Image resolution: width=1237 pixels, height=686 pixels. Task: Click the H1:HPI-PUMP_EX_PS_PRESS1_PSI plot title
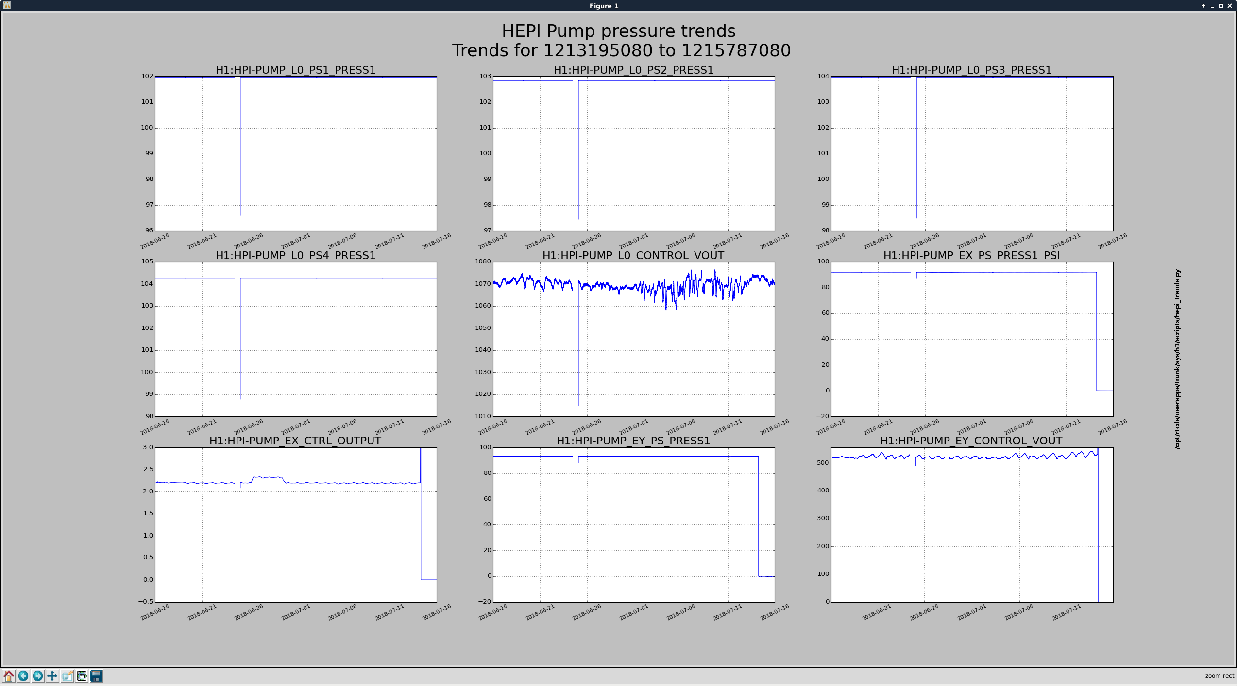coord(971,256)
